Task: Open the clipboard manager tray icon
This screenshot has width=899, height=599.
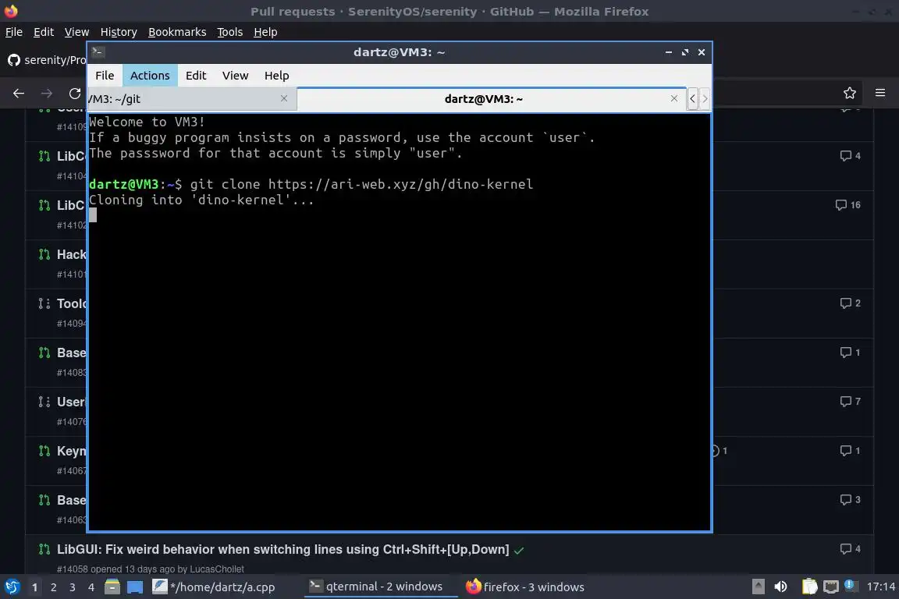Action: [809, 587]
